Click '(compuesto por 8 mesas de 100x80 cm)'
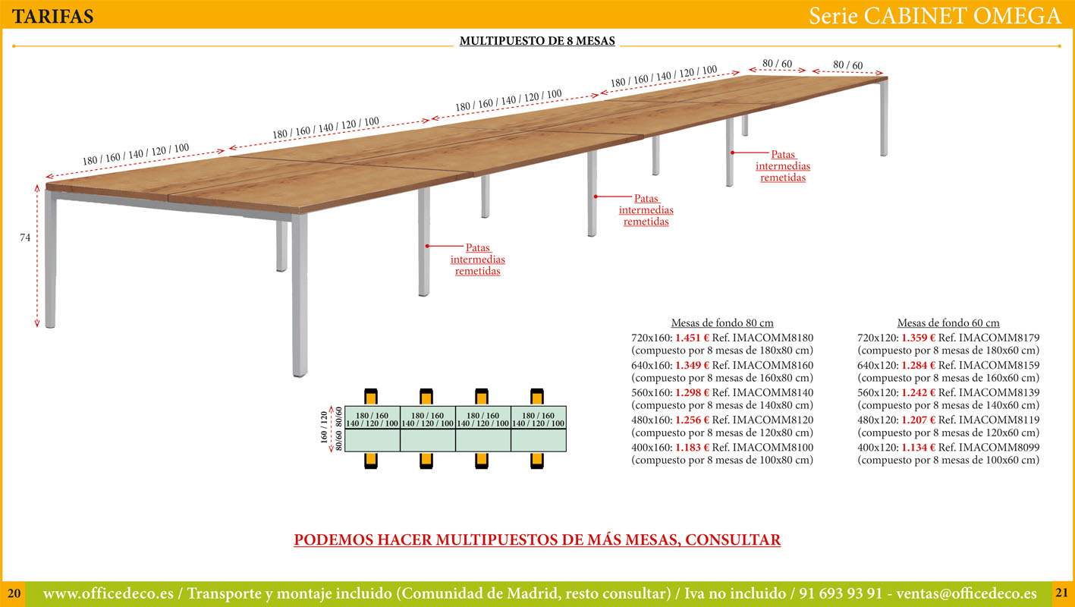 [x=722, y=460]
